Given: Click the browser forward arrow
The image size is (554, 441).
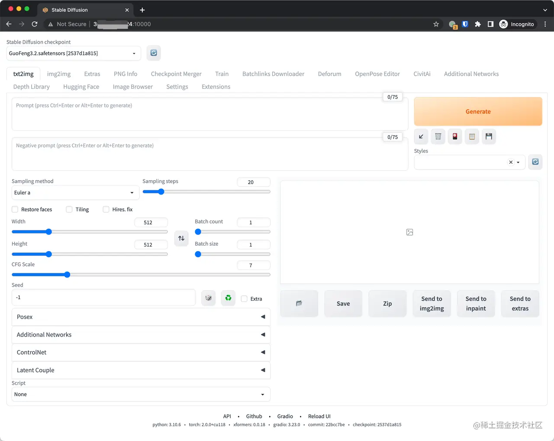Looking at the screenshot, I should (22, 24).
